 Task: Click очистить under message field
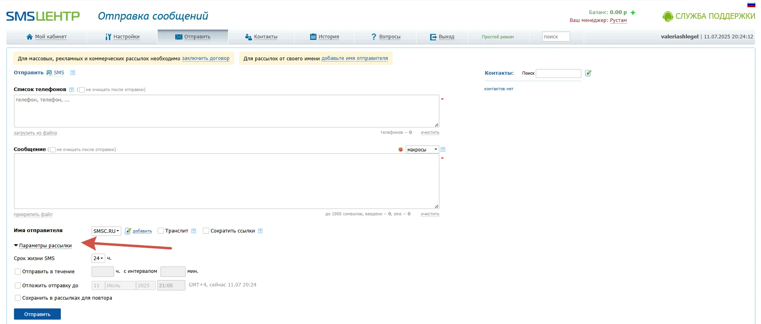click(430, 214)
